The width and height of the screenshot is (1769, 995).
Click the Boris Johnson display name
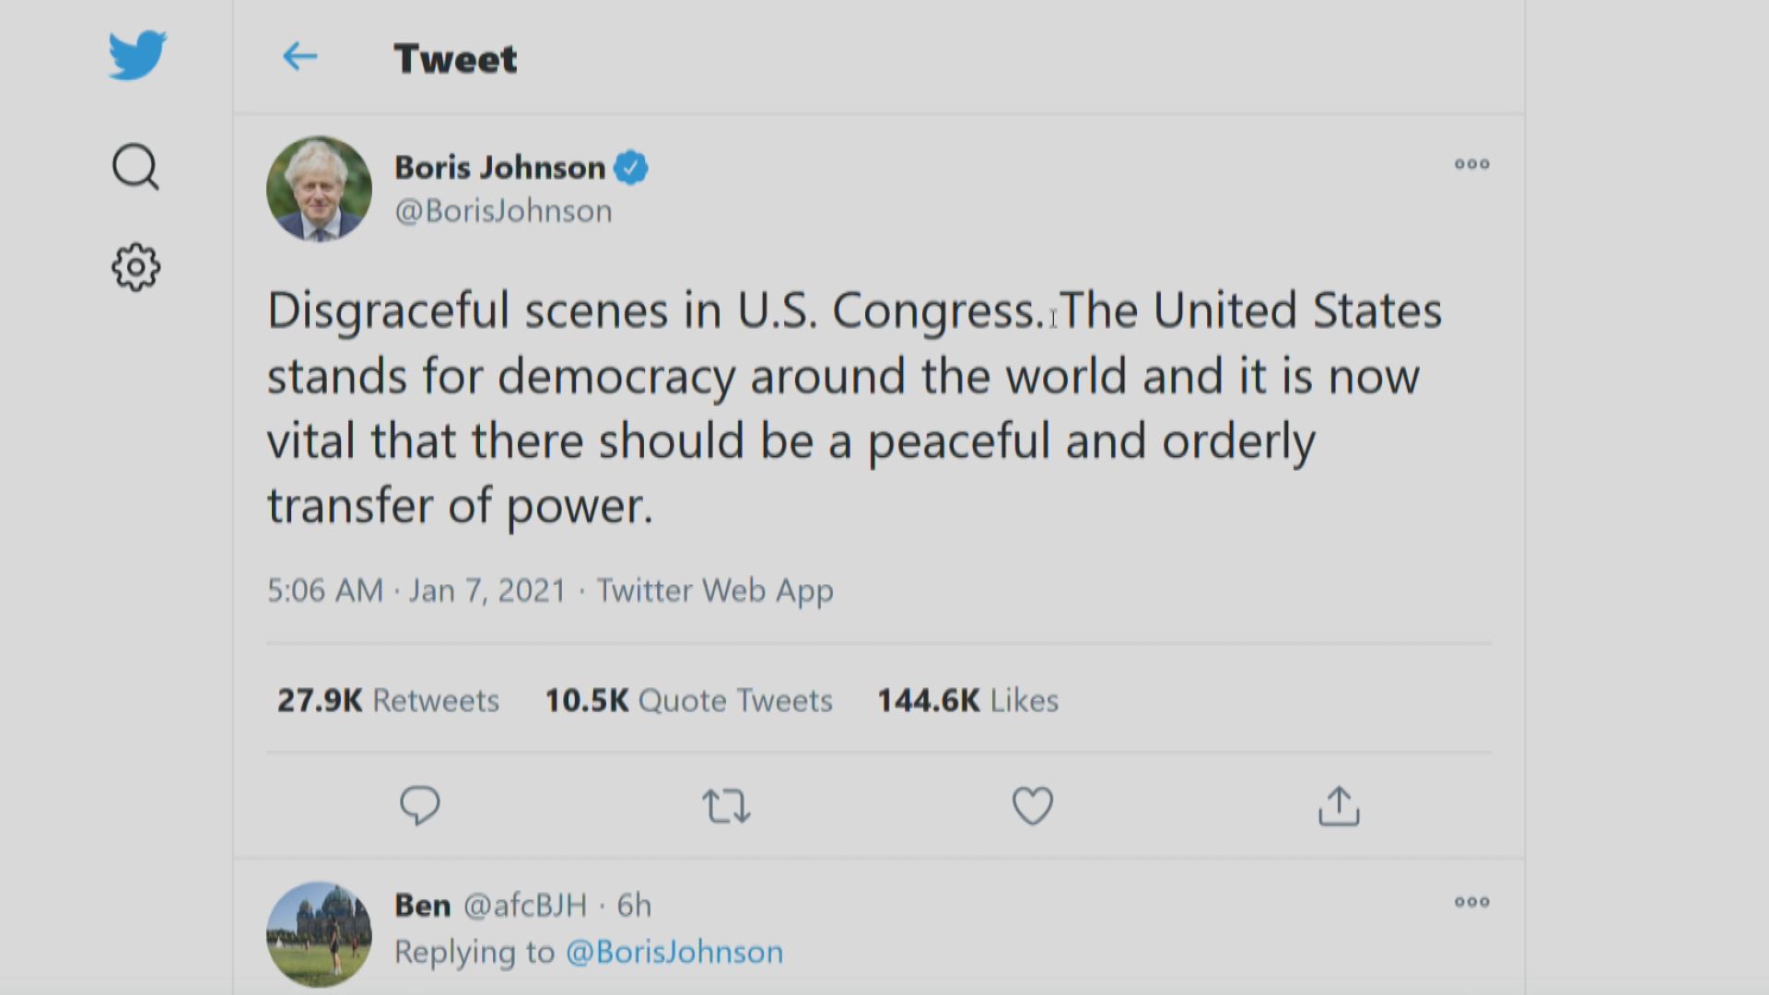tap(499, 168)
